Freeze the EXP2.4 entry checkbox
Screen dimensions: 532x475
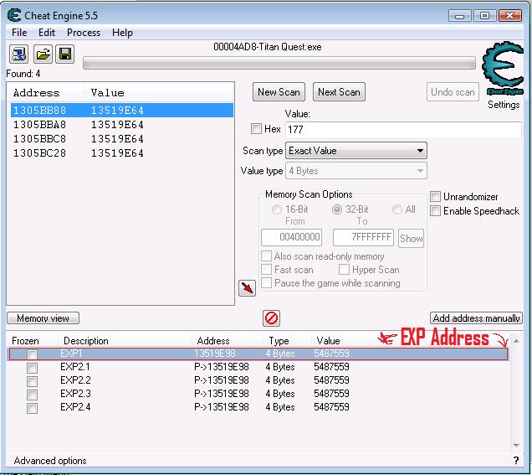point(33,408)
